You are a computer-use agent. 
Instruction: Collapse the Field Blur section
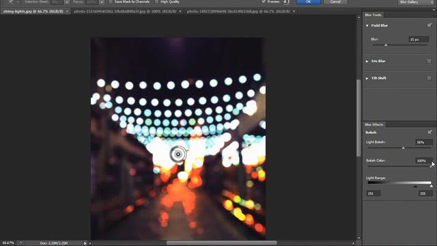367,25
